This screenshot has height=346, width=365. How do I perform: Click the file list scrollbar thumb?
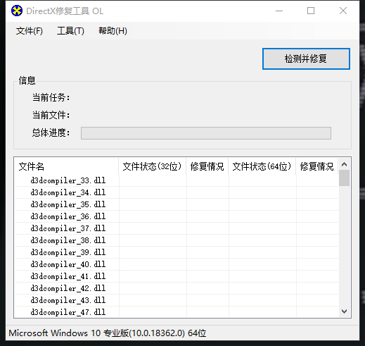pyautogui.click(x=344, y=178)
